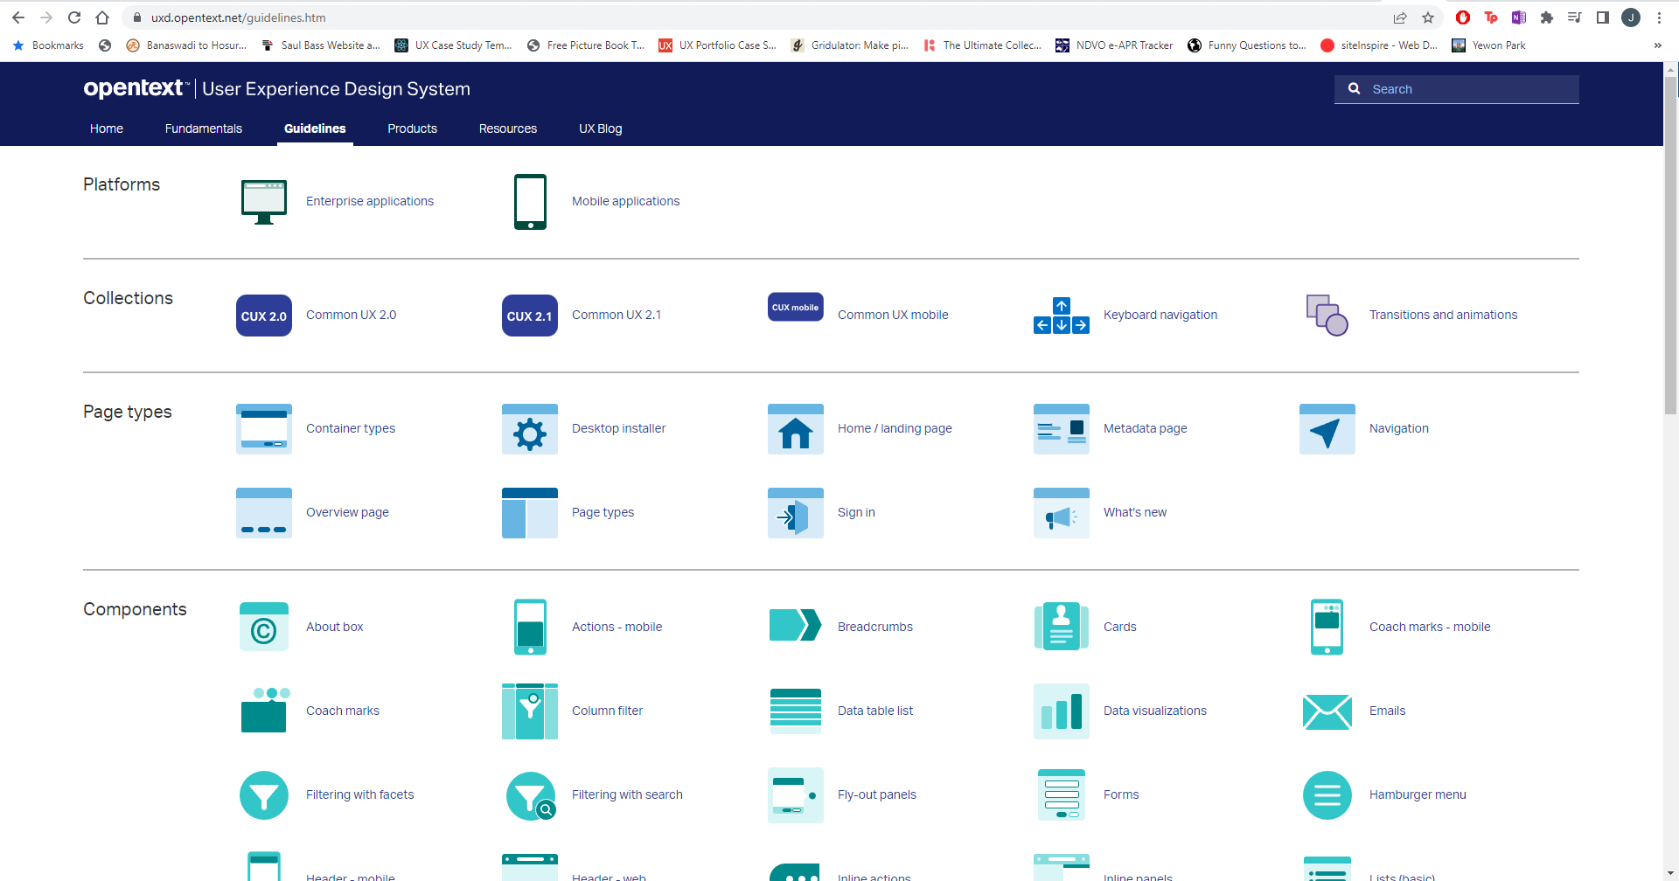1679x881 pixels.
Task: Open the Products tab
Action: pos(412,128)
